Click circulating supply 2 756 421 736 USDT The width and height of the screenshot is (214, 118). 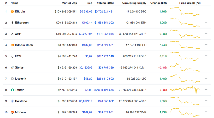click(x=132, y=90)
